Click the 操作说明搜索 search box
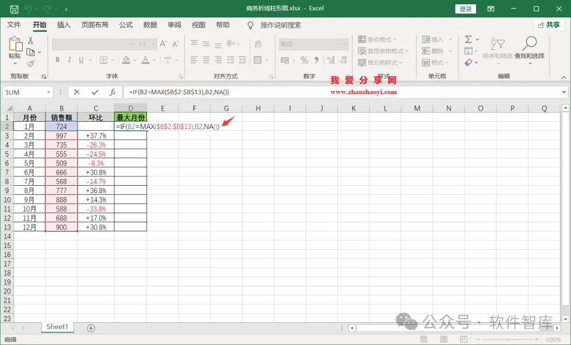The width and height of the screenshot is (571, 345). pyautogui.click(x=280, y=25)
